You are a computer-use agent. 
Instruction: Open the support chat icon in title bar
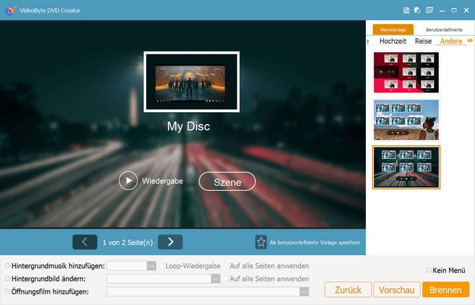click(x=417, y=10)
